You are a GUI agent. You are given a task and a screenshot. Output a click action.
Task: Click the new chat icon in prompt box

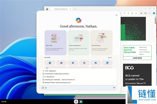coord(43,88)
